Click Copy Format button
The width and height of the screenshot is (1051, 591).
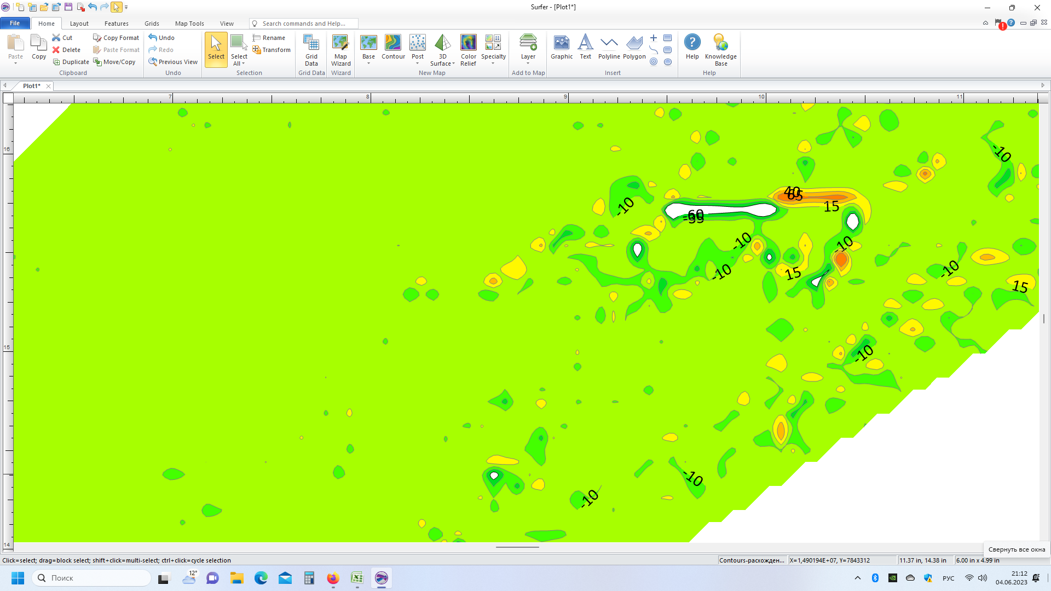click(116, 38)
